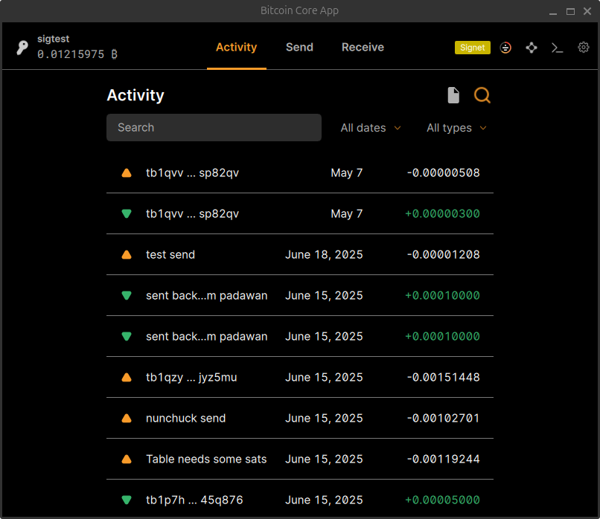The height and width of the screenshot is (519, 600).
Task: Open Table needs some sats transaction
Action: click(x=299, y=459)
